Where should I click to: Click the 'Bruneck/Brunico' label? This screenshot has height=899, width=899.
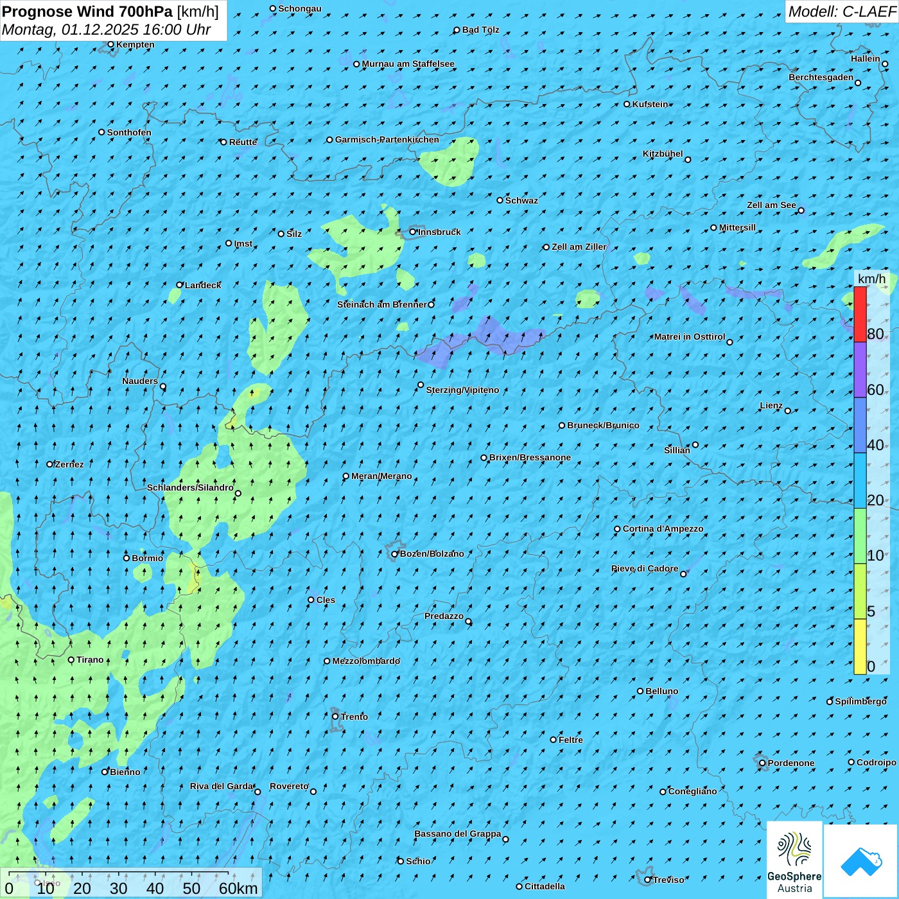pyautogui.click(x=604, y=426)
